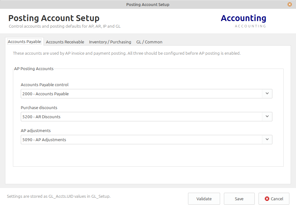The width and height of the screenshot is (296, 210).
Task: Click the AP Posting Accounts group title
Action: pos(34,69)
